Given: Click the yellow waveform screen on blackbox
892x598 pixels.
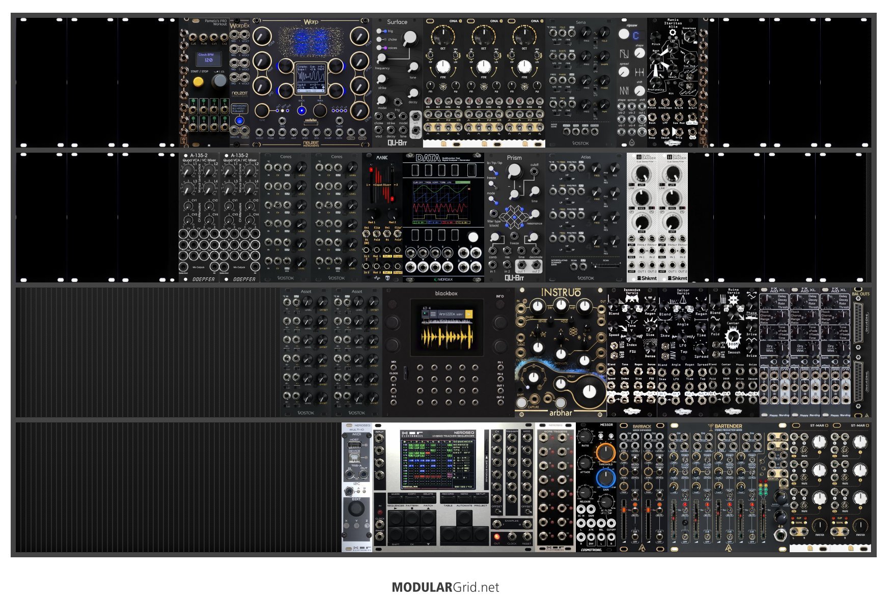Looking at the screenshot, I should click(x=447, y=329).
